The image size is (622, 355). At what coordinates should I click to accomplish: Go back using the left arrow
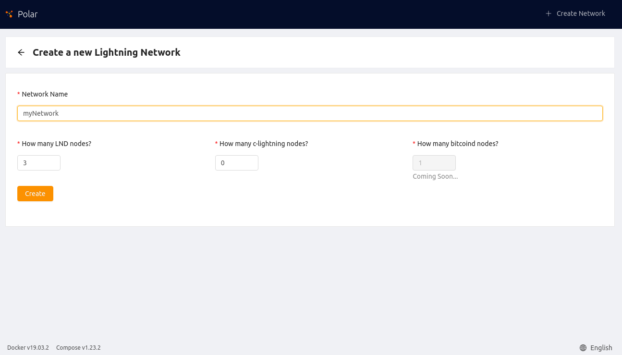tap(21, 52)
